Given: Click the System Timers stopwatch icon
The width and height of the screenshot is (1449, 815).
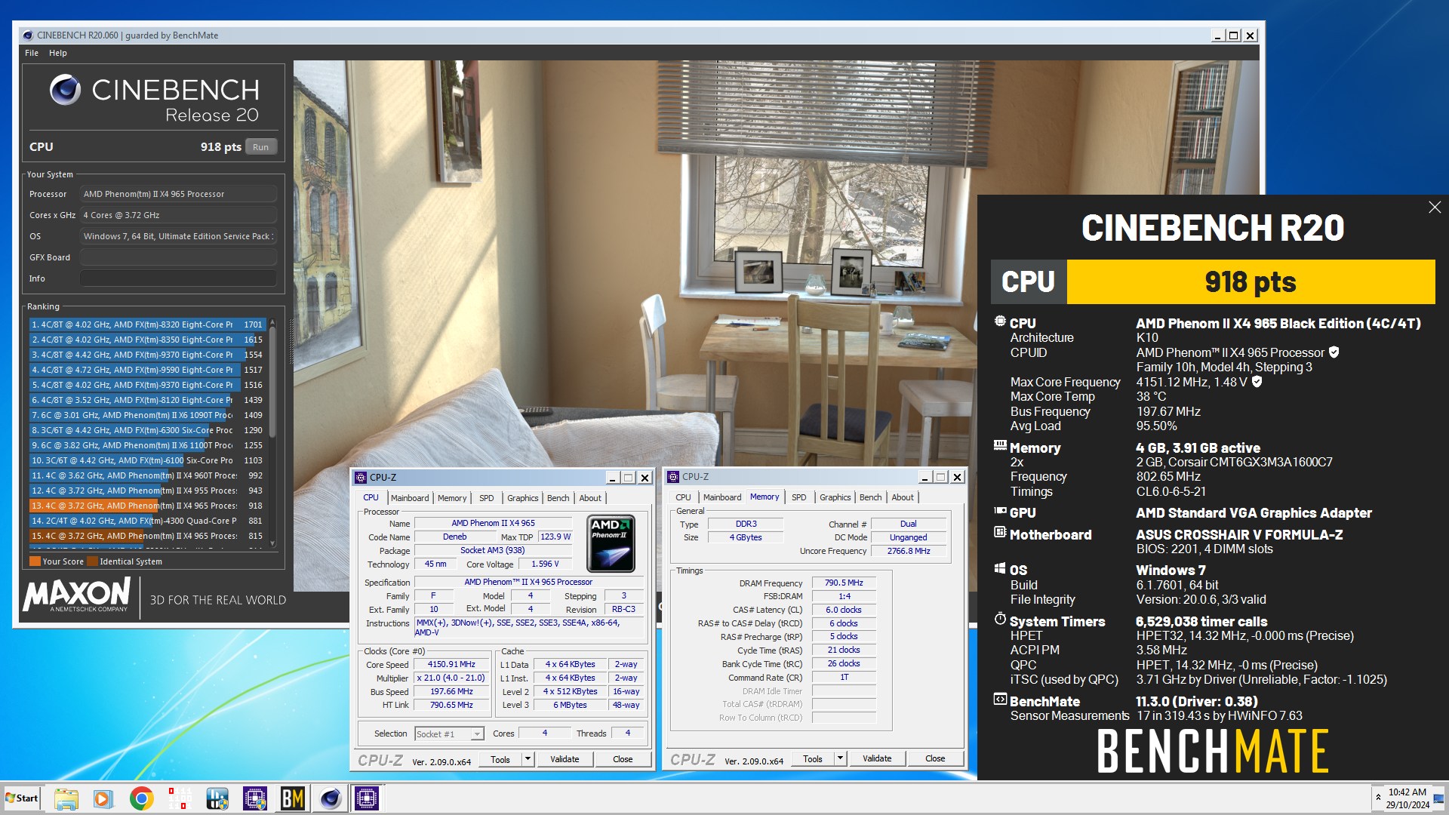Looking at the screenshot, I should pyautogui.click(x=1000, y=619).
